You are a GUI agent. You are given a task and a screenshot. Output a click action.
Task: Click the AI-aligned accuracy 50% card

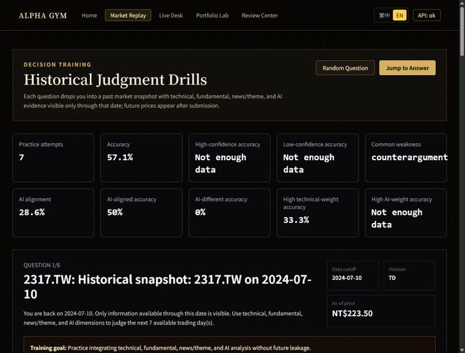[141, 213]
